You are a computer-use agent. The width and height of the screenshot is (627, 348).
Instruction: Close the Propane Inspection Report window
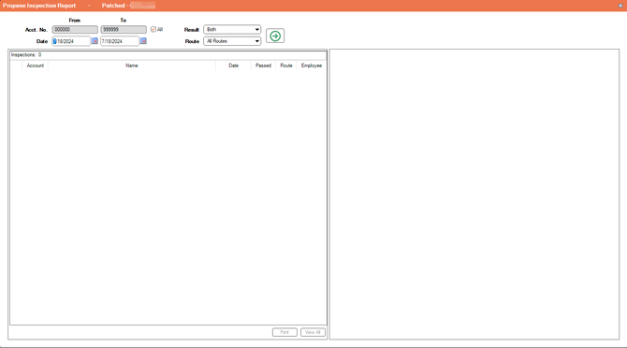tap(620, 6)
